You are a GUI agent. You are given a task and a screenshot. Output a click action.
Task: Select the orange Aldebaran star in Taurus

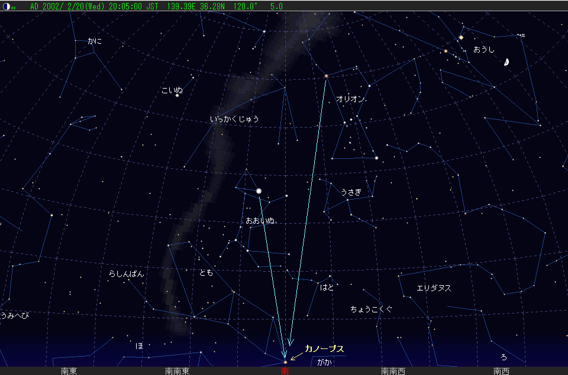[446, 51]
